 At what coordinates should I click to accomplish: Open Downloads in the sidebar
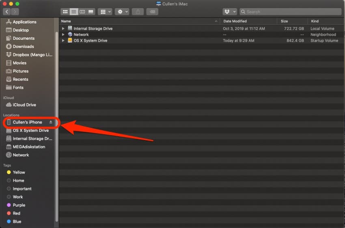(23, 46)
